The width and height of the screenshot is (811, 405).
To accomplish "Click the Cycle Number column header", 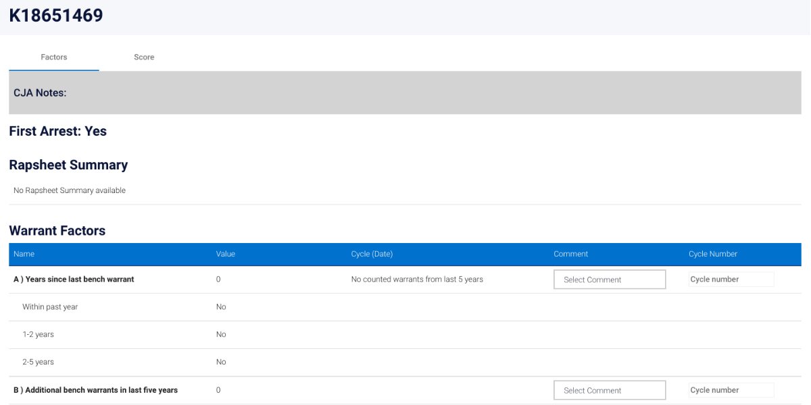I will (x=712, y=254).
